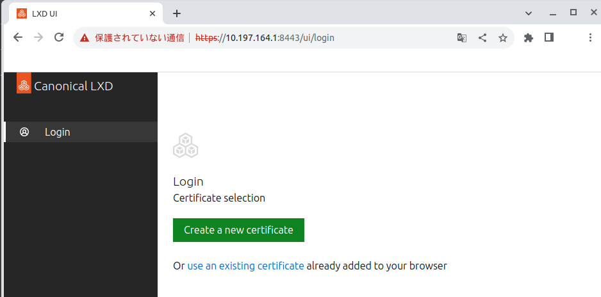Image resolution: width=601 pixels, height=297 pixels.
Task: Close the LXD UI tab
Action: pos(152,14)
